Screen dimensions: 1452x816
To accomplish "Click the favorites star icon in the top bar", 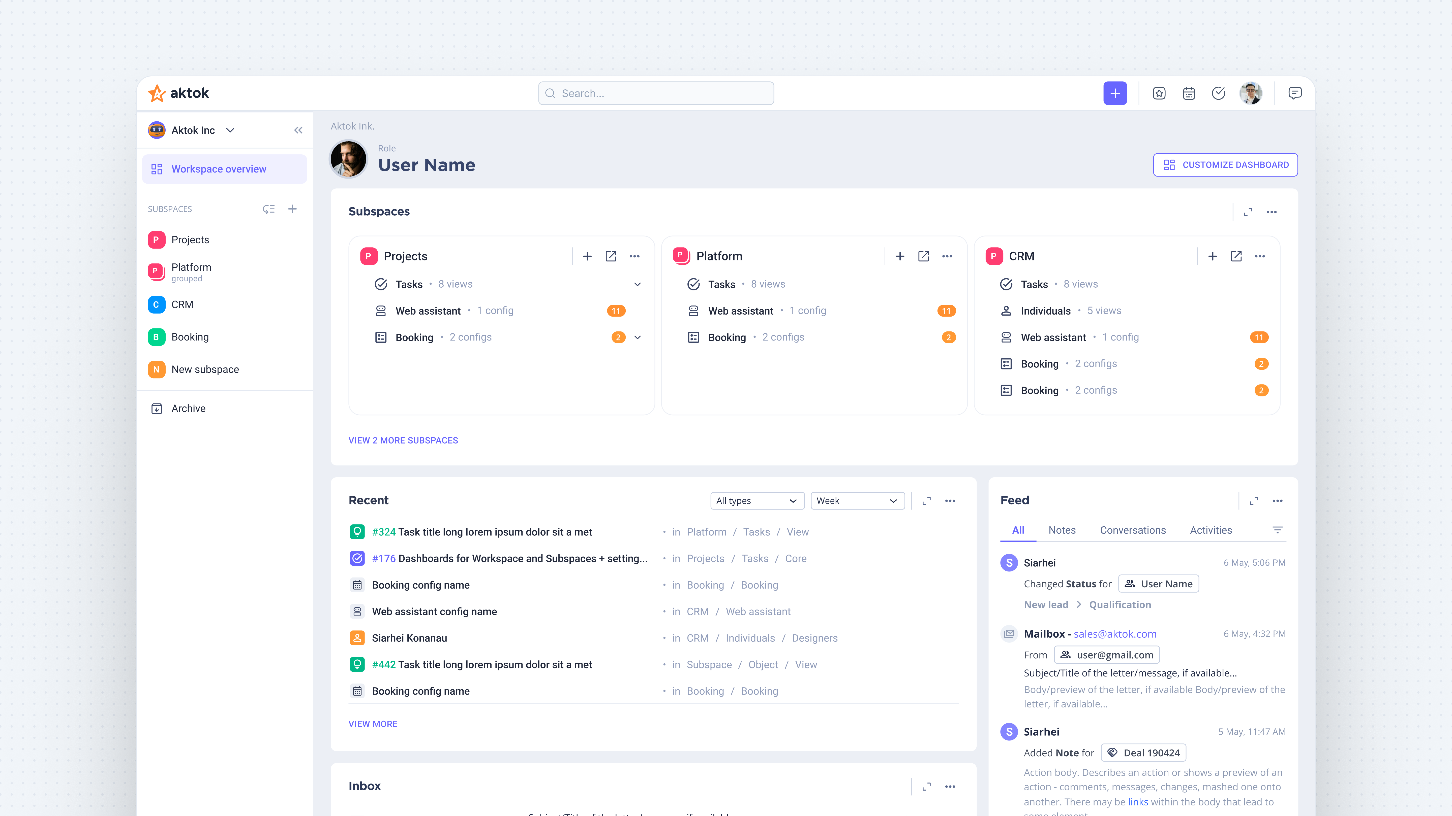I will click(x=1159, y=93).
